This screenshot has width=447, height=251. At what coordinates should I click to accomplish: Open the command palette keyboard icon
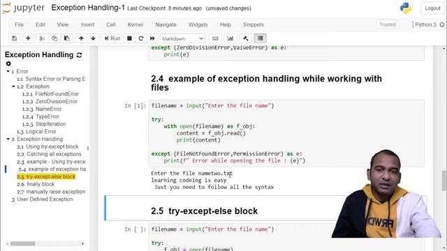click(x=215, y=38)
